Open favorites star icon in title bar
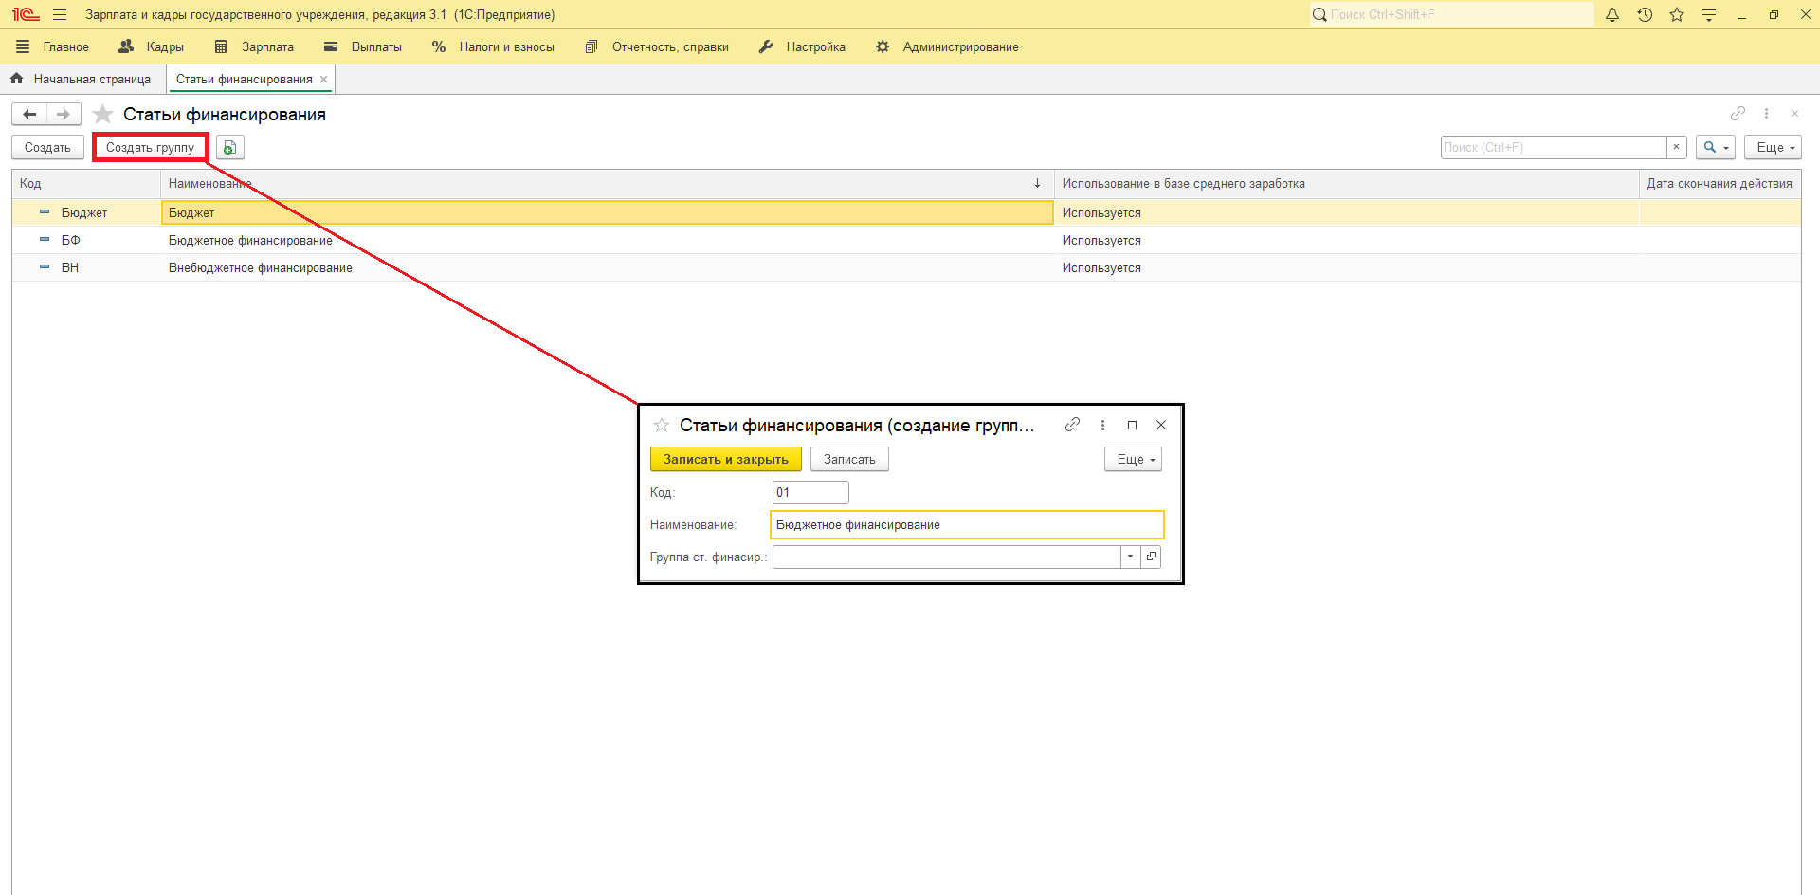The height and width of the screenshot is (895, 1820). click(1677, 15)
